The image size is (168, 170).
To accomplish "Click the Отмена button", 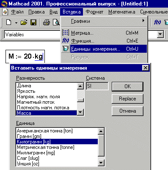I will [x=127, y=111].
